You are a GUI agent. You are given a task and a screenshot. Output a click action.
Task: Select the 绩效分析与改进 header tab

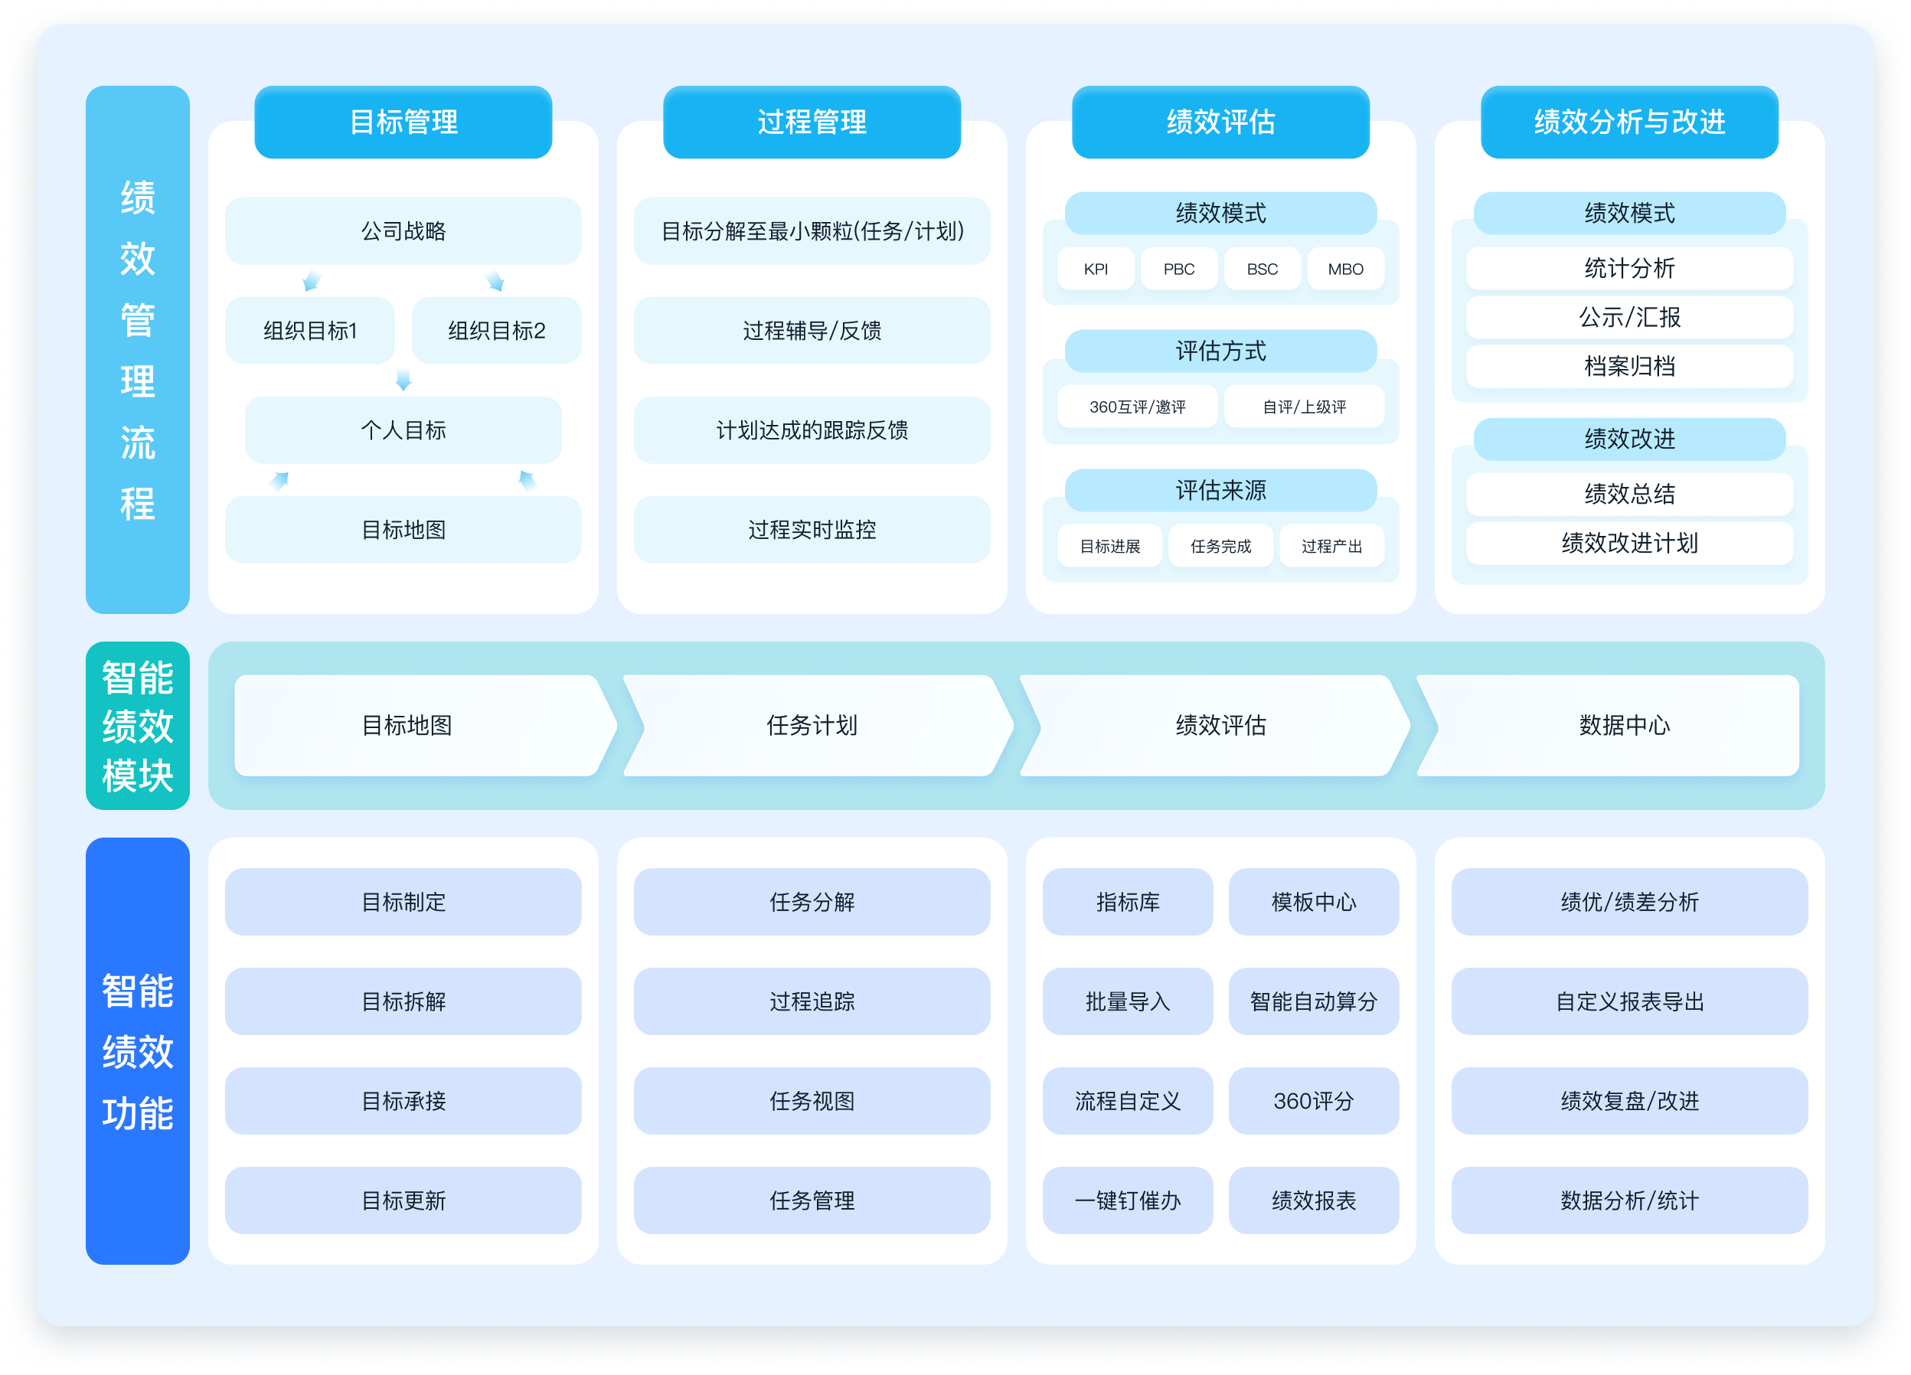pos(1628,122)
